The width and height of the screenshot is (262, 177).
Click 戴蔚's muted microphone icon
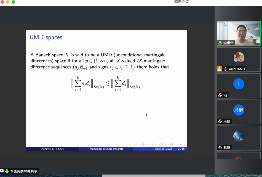220,147
